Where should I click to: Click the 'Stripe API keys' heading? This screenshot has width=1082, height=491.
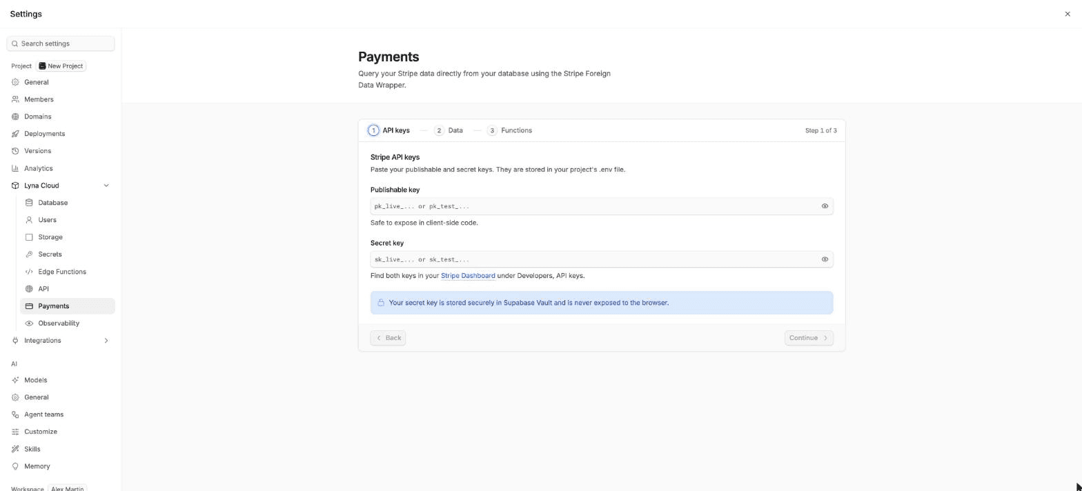(395, 157)
